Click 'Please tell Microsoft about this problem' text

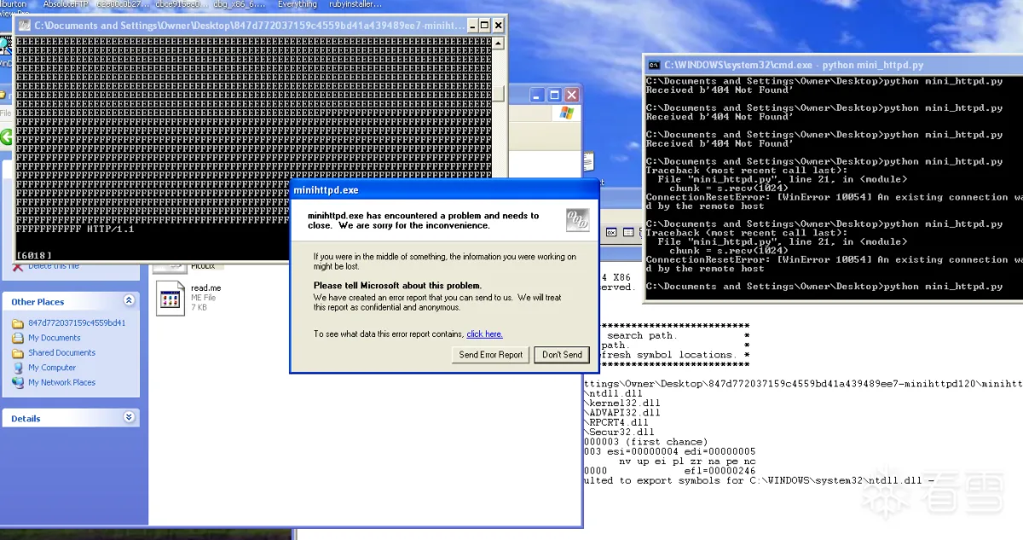click(x=397, y=285)
